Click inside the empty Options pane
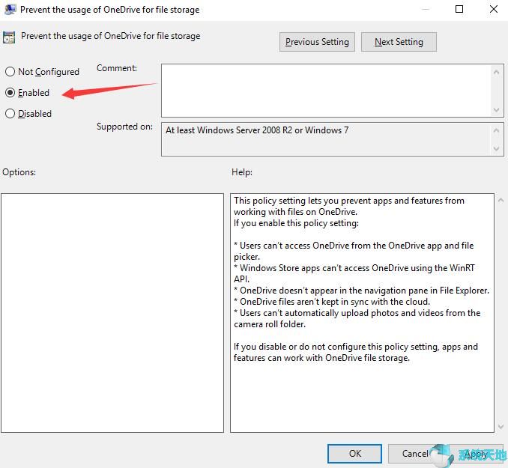 112,313
